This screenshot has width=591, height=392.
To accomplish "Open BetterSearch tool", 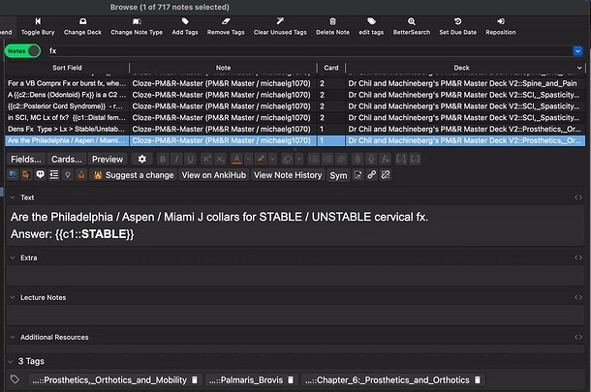I will (411, 20).
